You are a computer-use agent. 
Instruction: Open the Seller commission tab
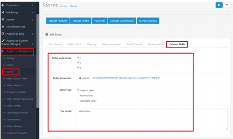pos(111,44)
